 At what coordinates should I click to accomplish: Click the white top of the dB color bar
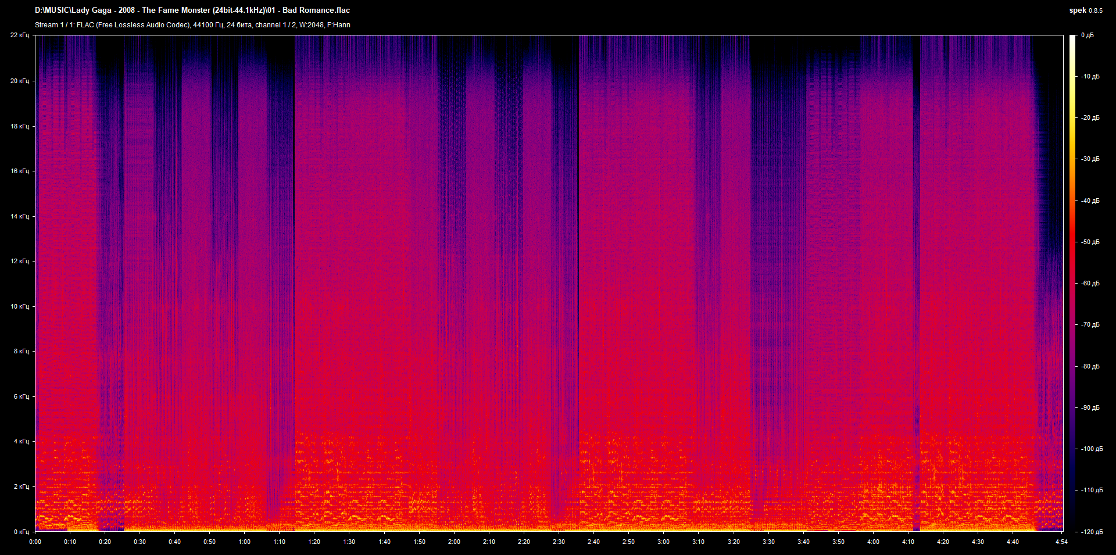click(x=1072, y=38)
